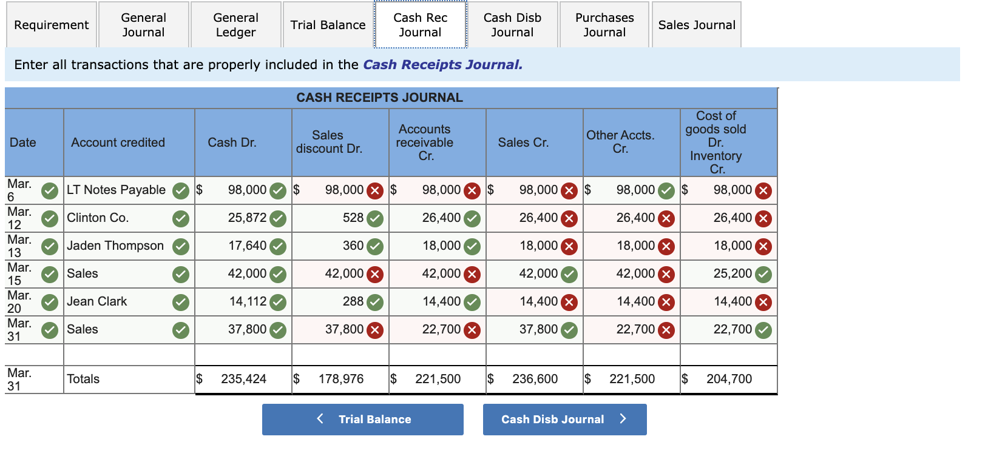
Task: Click the Cash Receipts Journal instruction link text
Action: coord(442,65)
